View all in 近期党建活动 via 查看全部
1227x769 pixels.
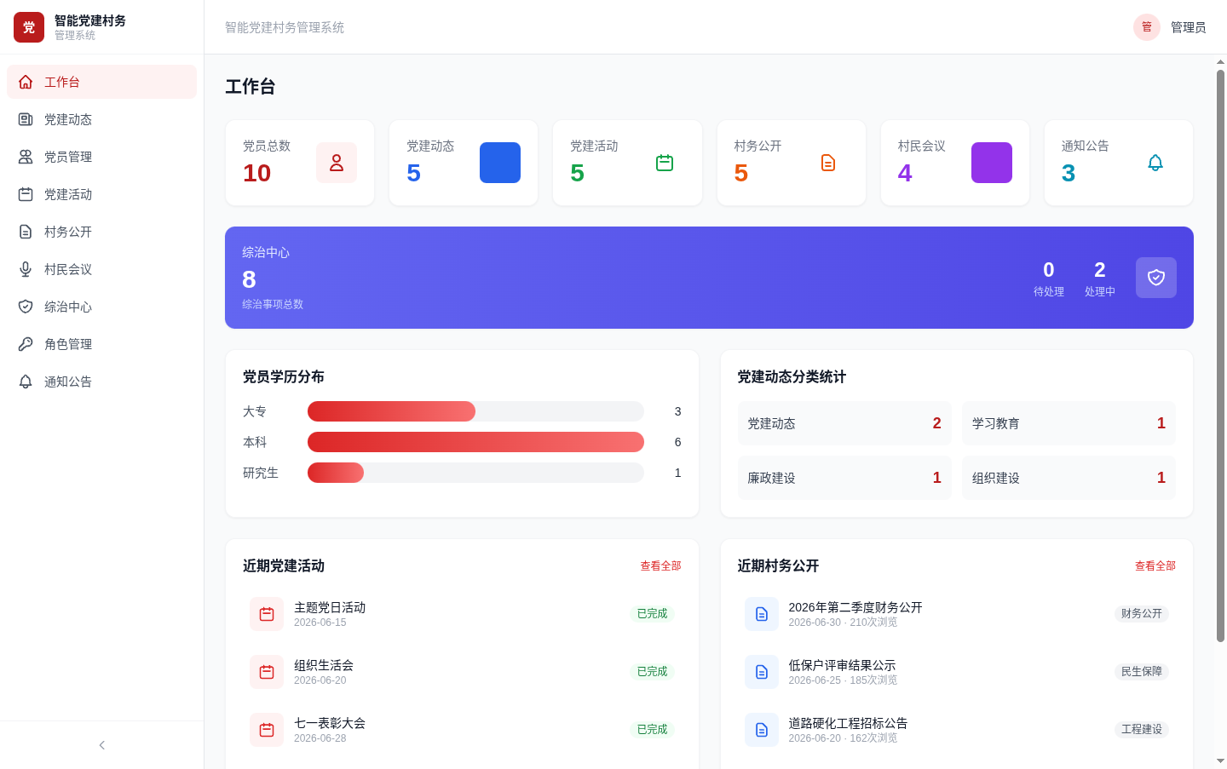point(660,565)
